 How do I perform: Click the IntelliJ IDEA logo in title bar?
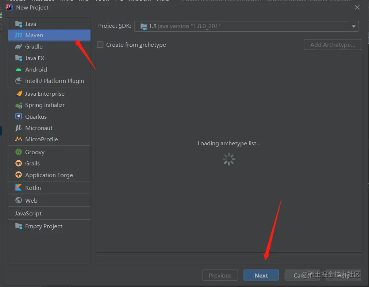(x=9, y=7)
